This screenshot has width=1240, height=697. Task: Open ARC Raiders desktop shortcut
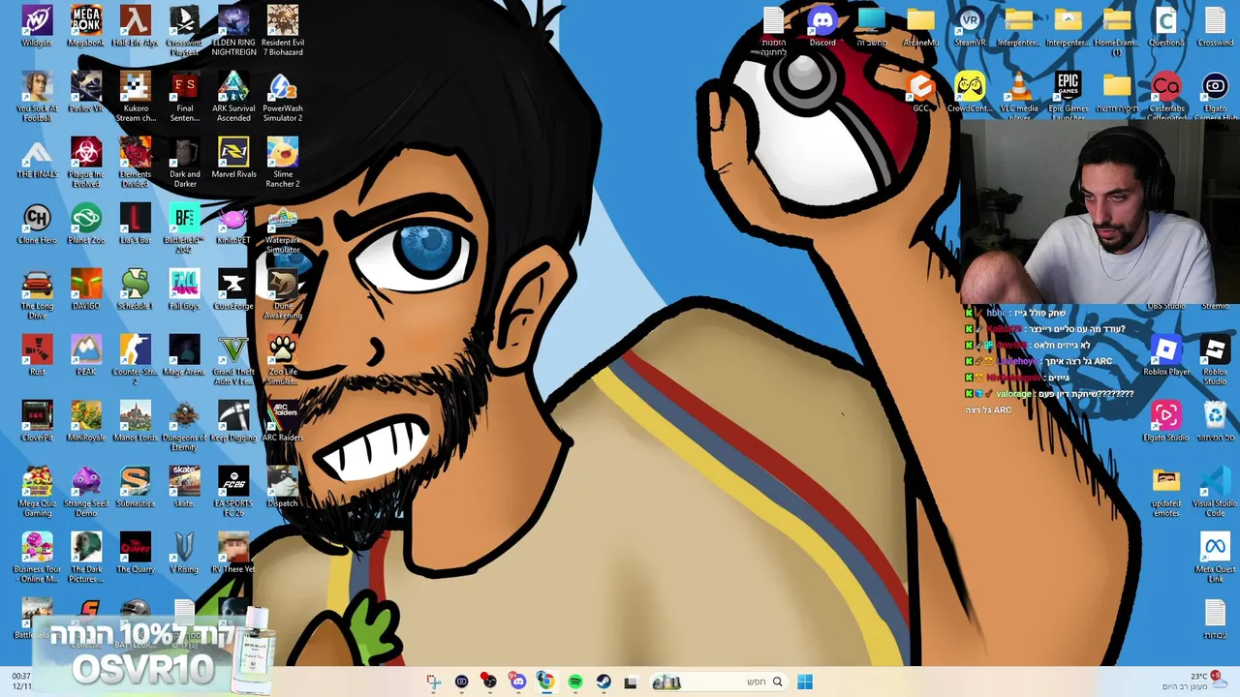(283, 421)
